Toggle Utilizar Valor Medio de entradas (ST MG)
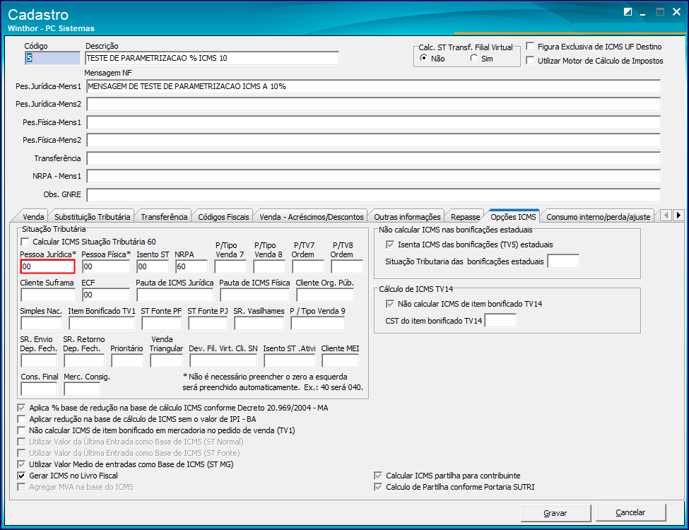The width and height of the screenshot is (689, 530). click(x=21, y=464)
